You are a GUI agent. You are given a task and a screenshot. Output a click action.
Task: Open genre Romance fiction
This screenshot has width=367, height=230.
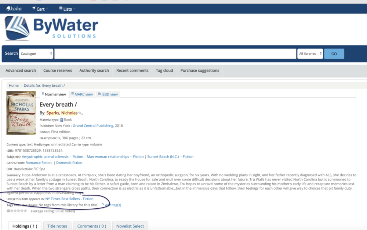click(39, 162)
